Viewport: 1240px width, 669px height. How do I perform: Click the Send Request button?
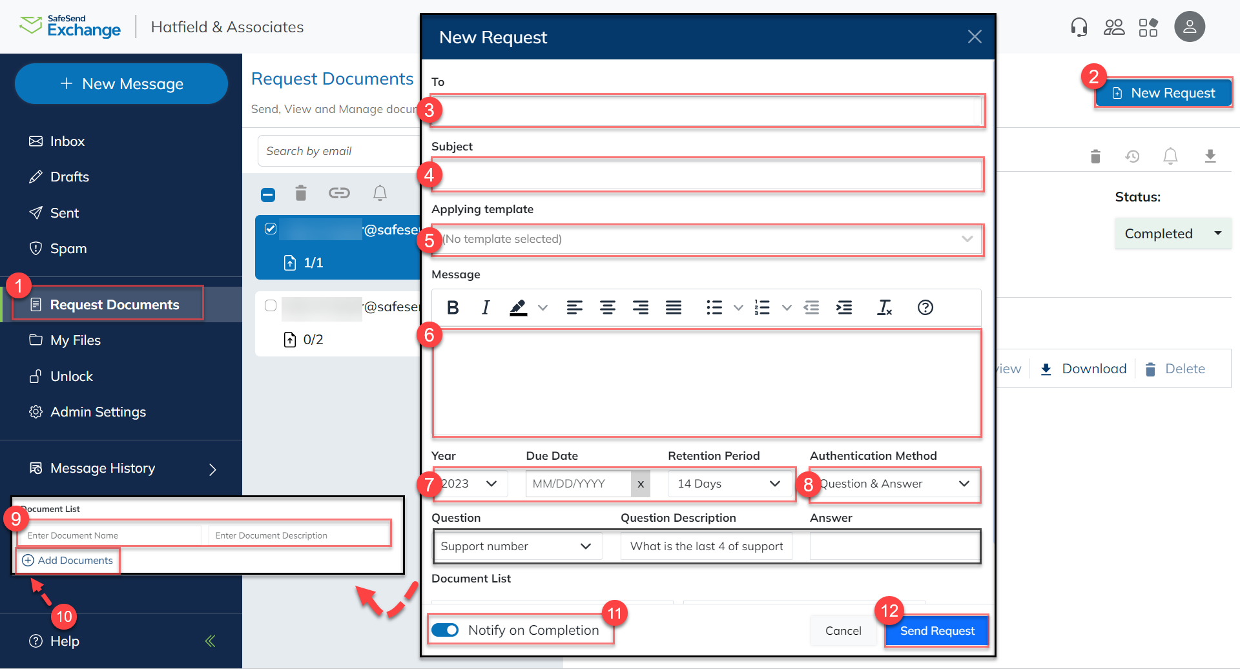tap(936, 630)
